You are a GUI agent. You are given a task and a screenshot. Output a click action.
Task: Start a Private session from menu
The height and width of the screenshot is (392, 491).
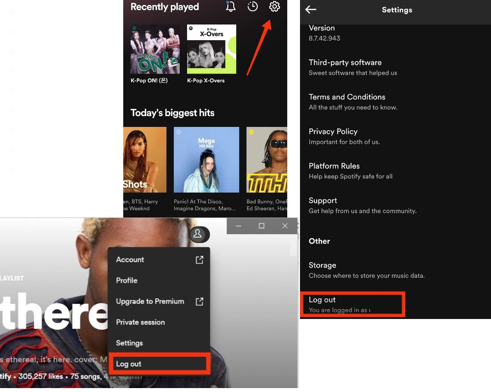click(159, 322)
